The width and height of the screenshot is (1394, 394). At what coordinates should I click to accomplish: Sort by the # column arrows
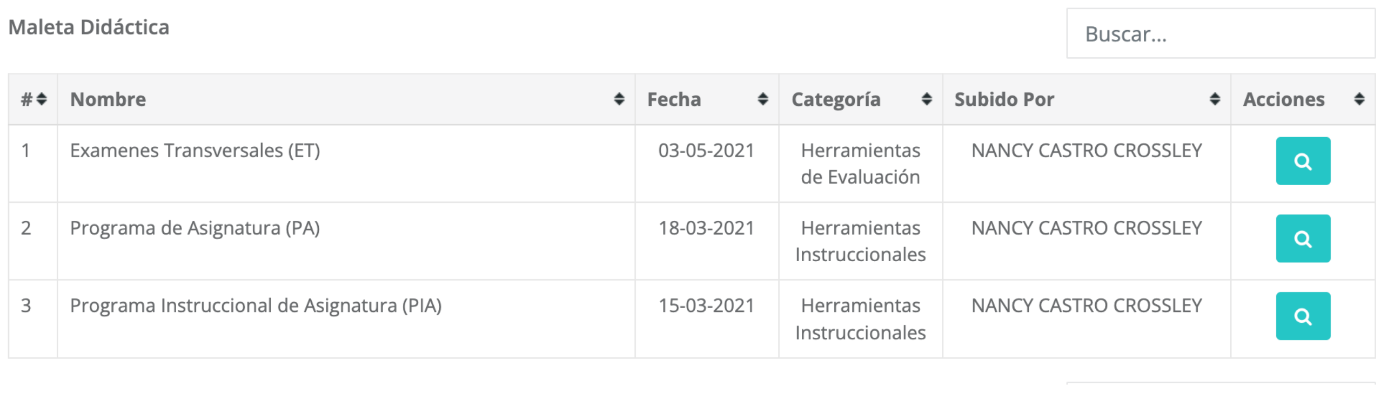click(42, 99)
